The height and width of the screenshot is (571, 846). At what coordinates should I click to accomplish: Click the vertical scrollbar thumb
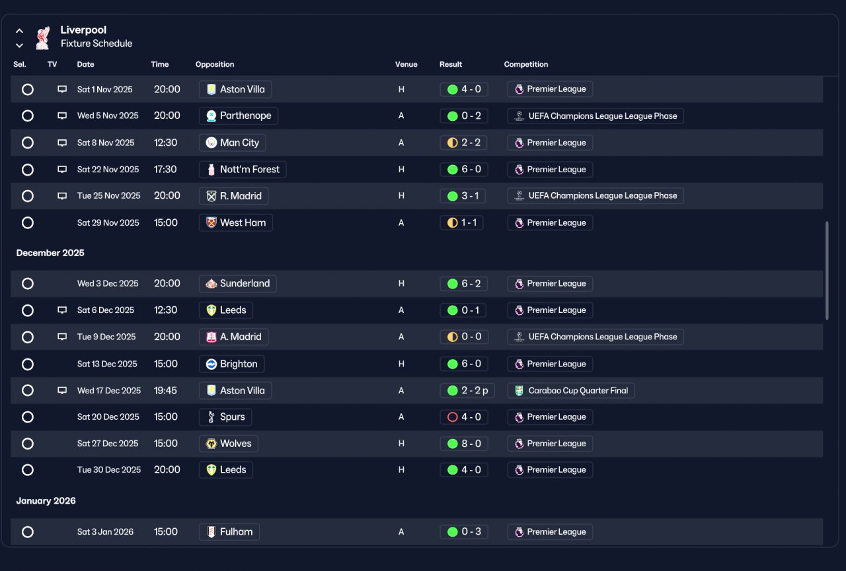coord(827,271)
